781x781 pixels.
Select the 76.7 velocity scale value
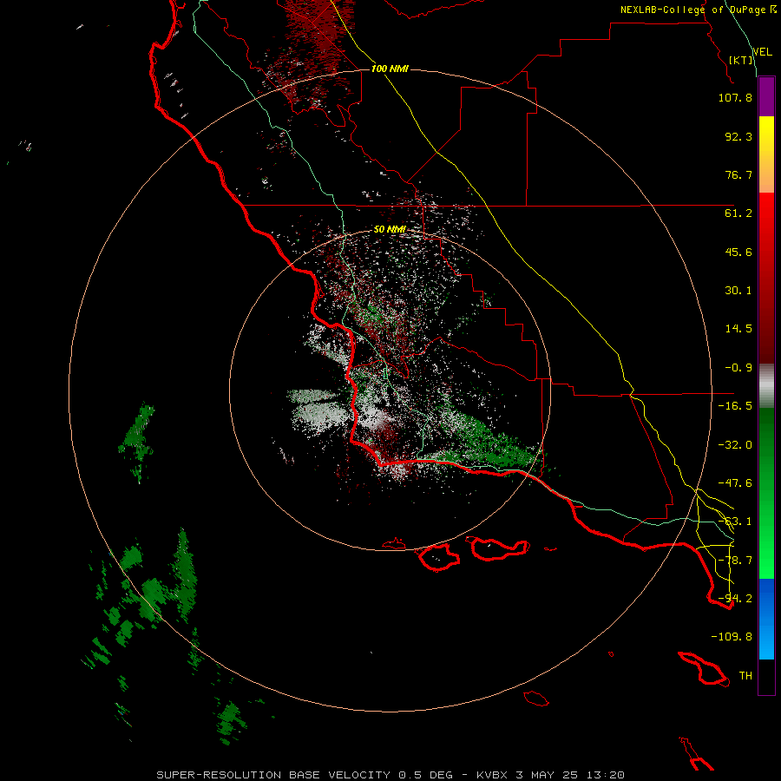click(x=738, y=174)
